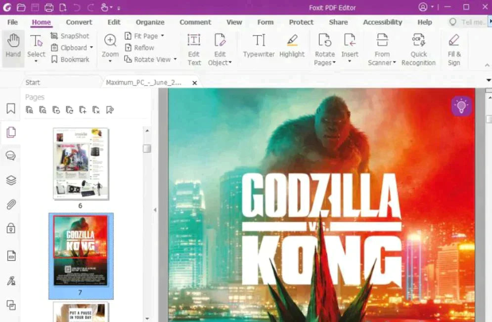Add a Bookmark from the ribbon
Screen dimensions: 492x322
point(70,59)
